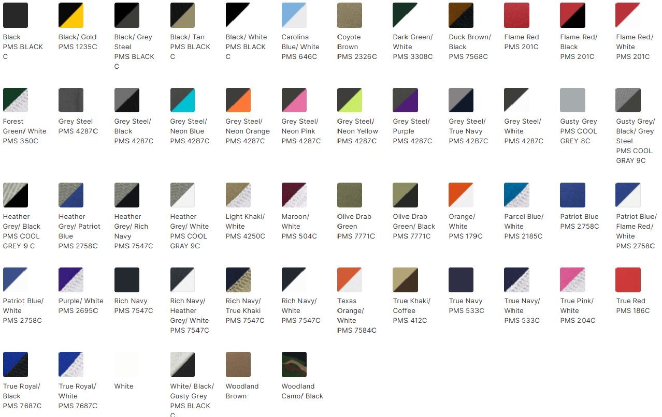Select the Black/ Gold color swatch
The height and width of the screenshot is (417, 662).
click(70, 15)
